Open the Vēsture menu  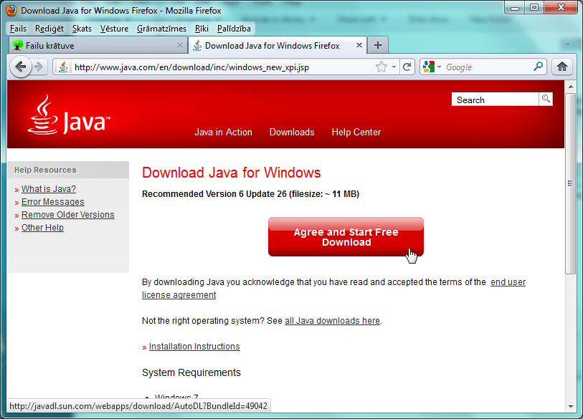114,29
